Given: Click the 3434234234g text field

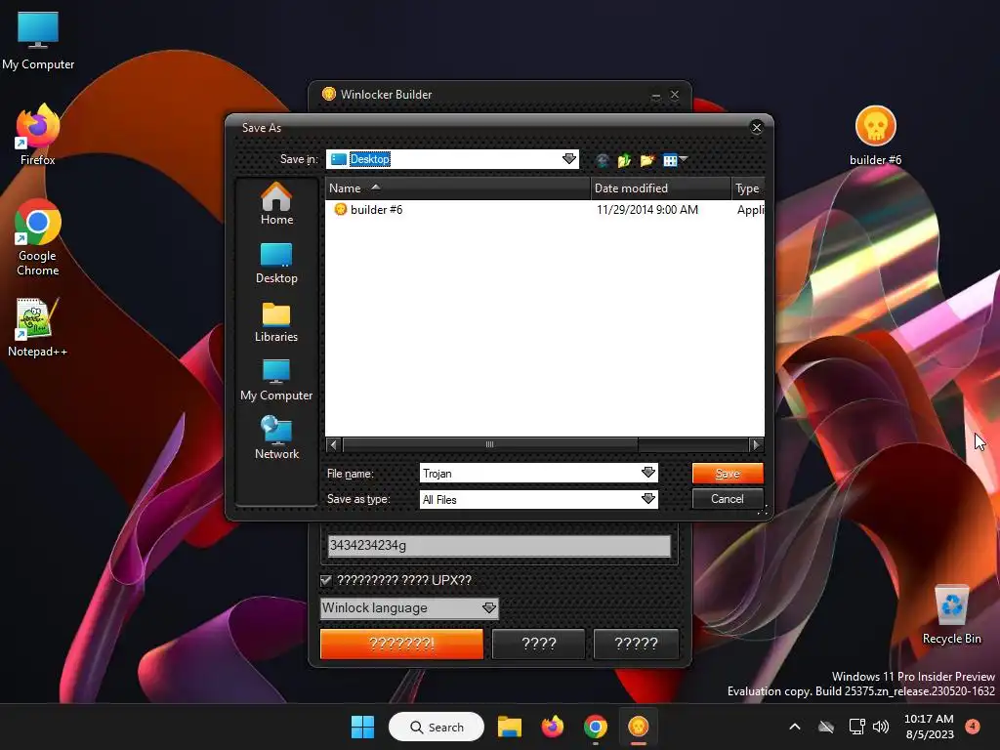Looking at the screenshot, I should coord(499,546).
